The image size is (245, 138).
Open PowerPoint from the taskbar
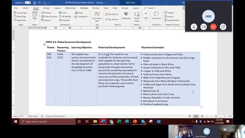point(135,122)
